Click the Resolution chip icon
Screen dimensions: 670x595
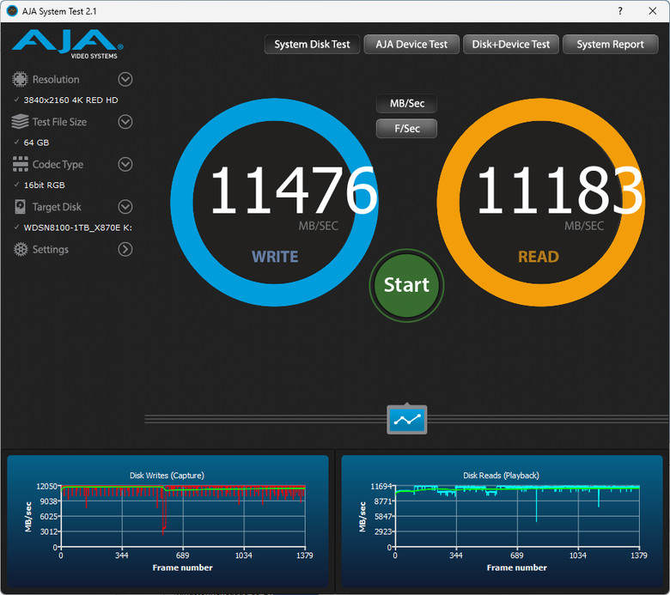coord(20,80)
